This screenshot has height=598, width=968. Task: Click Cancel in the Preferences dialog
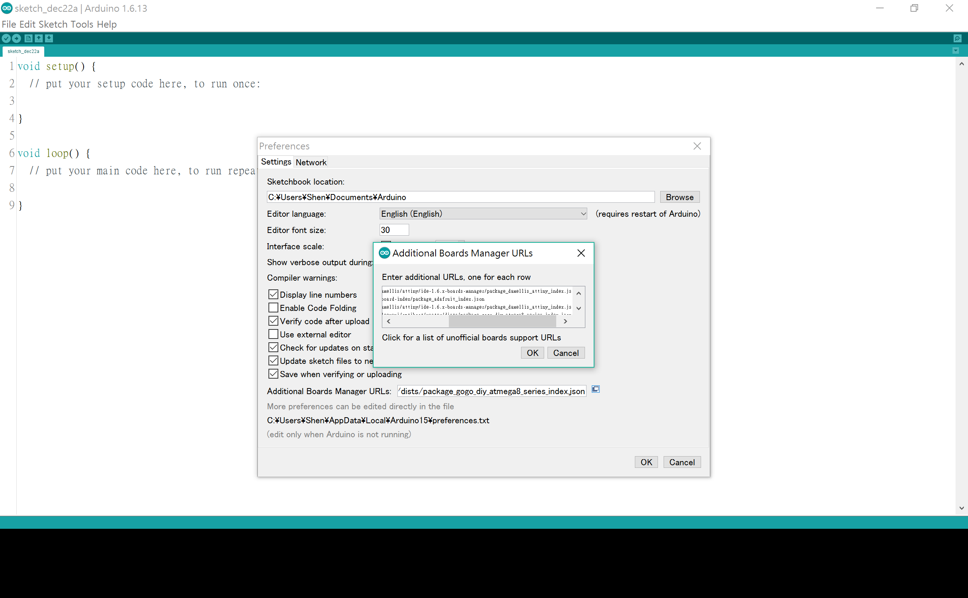682,462
